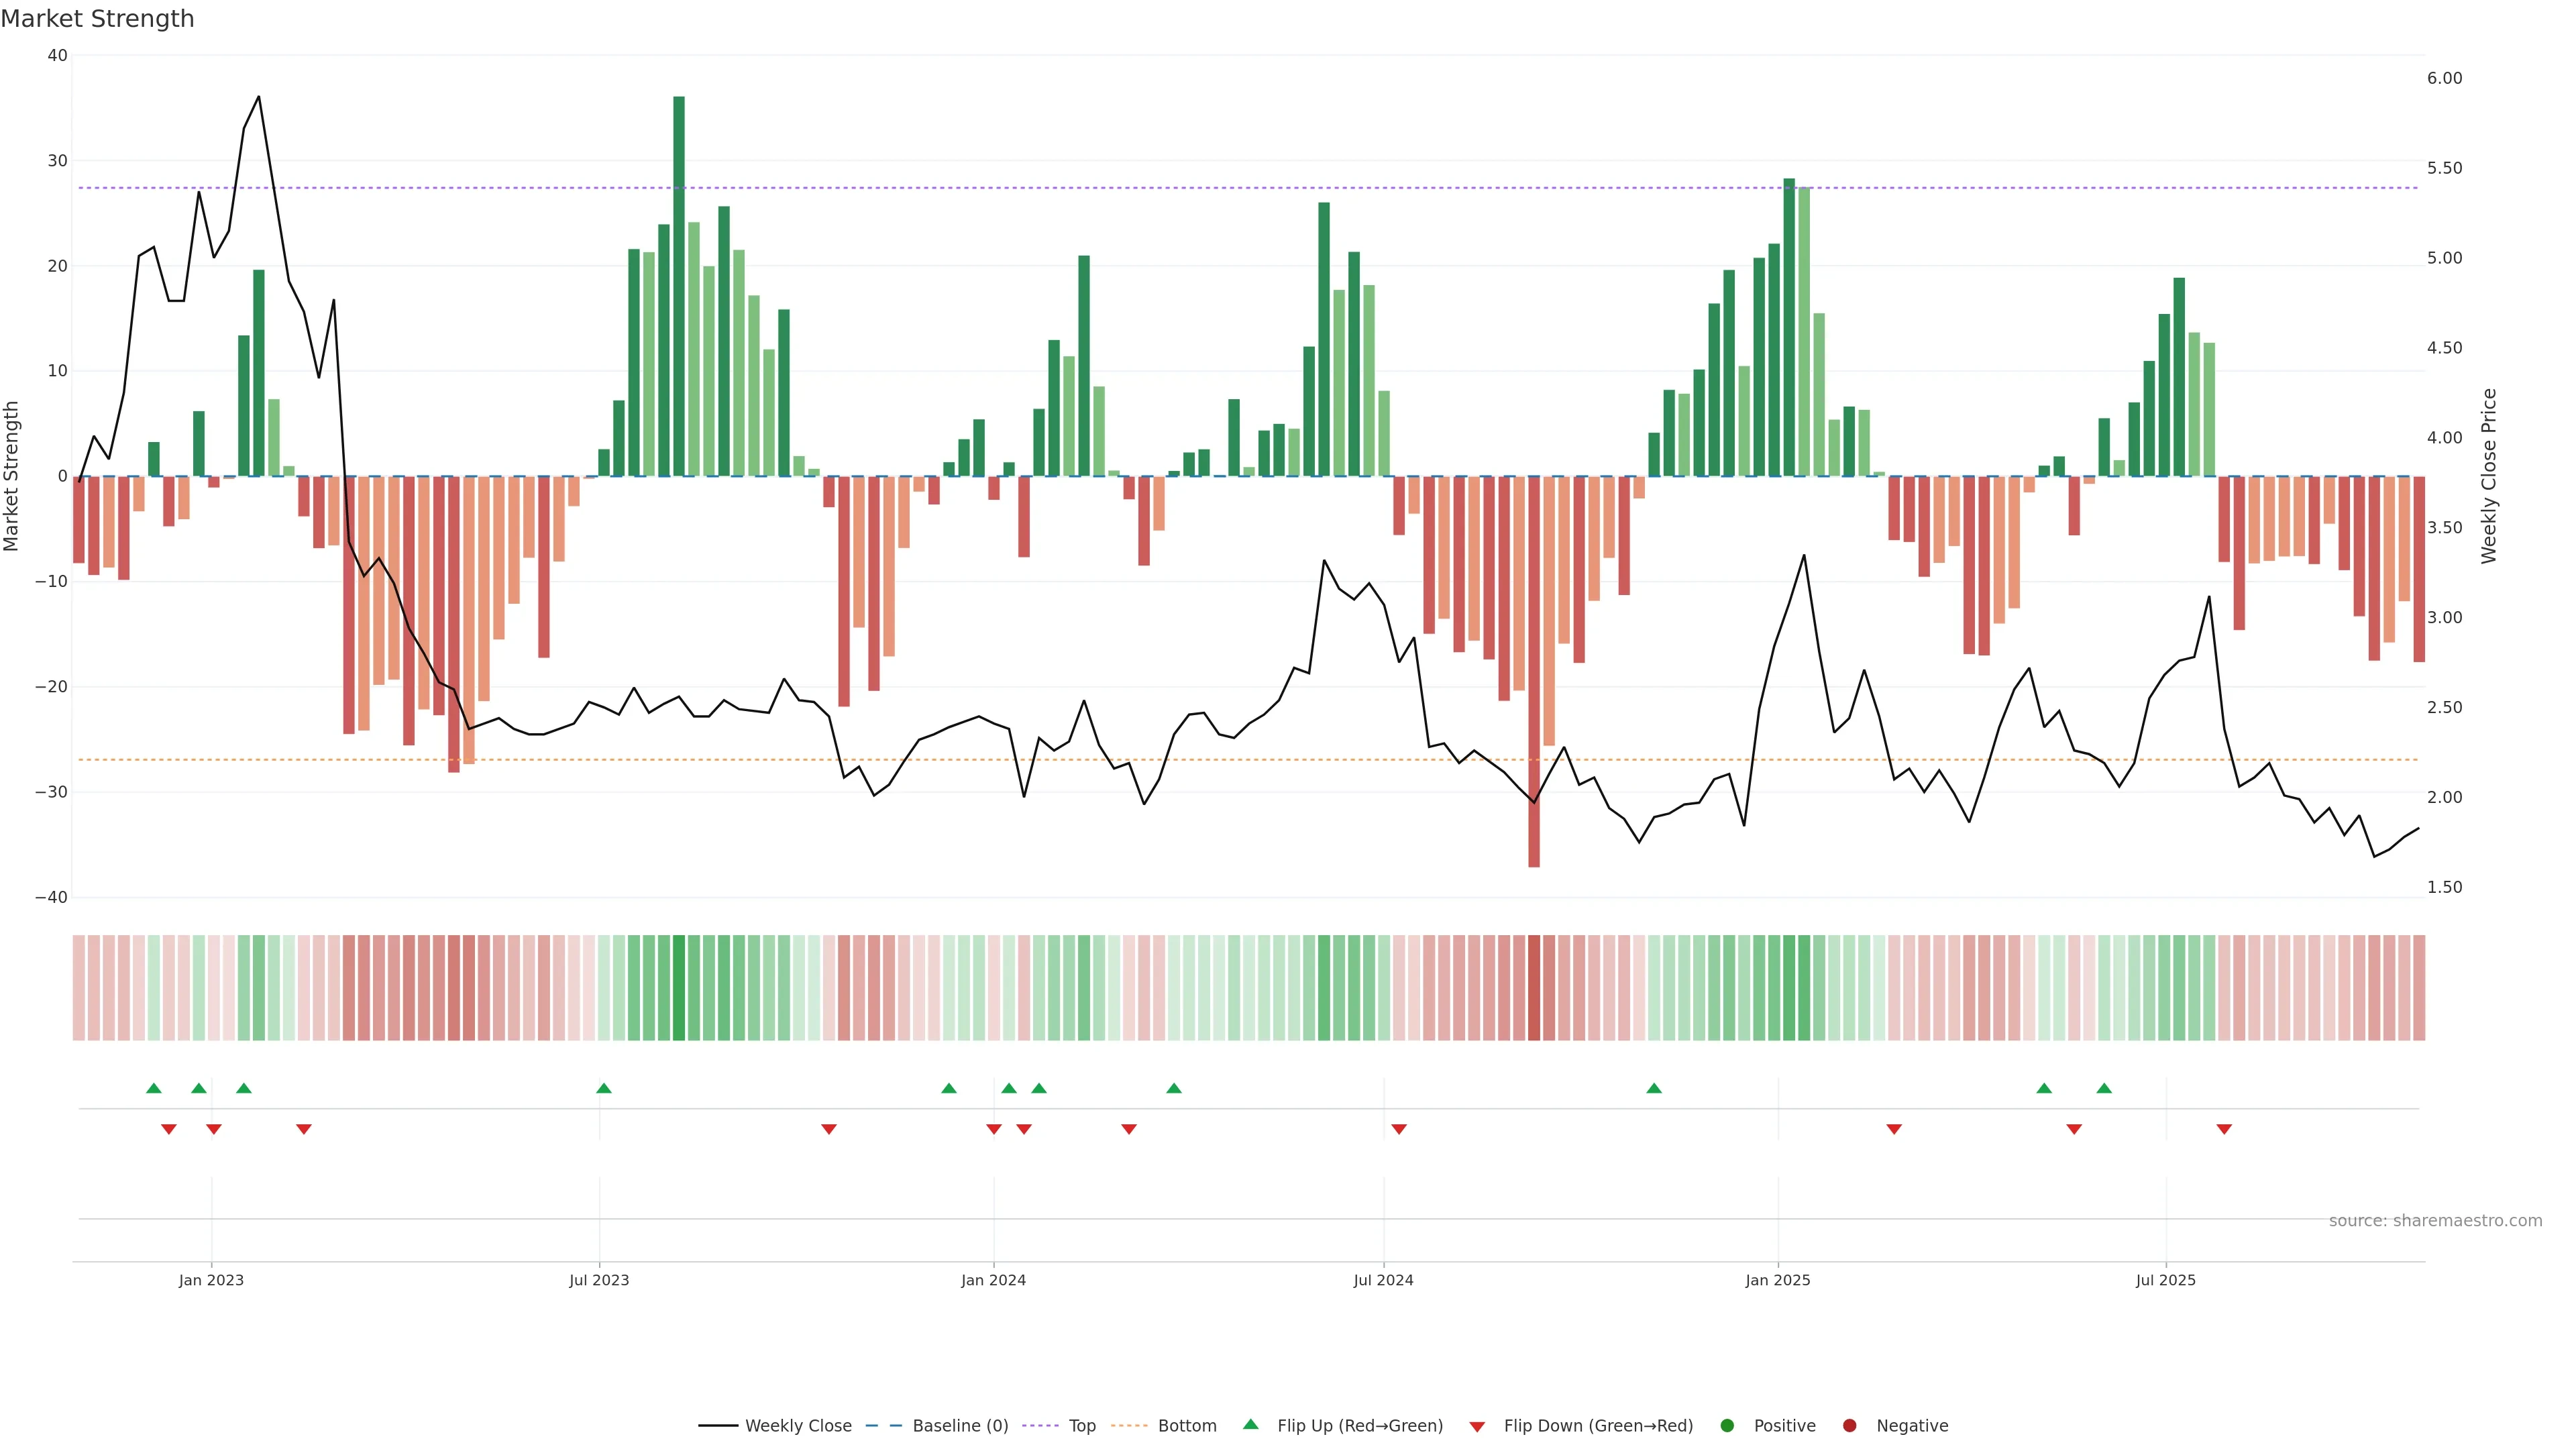Click the red Flip Down legend triangle
The height and width of the screenshot is (1449, 2576).
click(x=1477, y=1426)
